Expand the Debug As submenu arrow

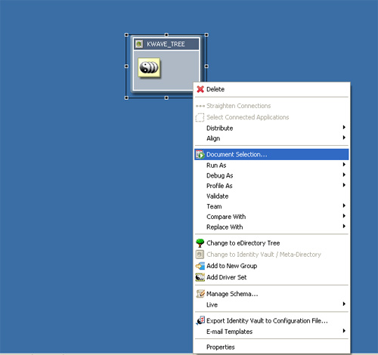click(x=344, y=174)
